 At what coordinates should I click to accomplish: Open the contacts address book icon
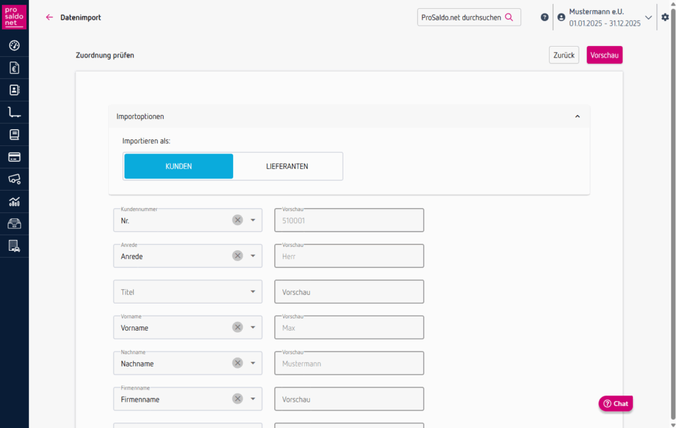(x=14, y=90)
